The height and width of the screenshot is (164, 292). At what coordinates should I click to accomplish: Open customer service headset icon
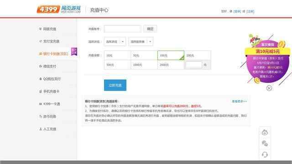(x=265, y=154)
